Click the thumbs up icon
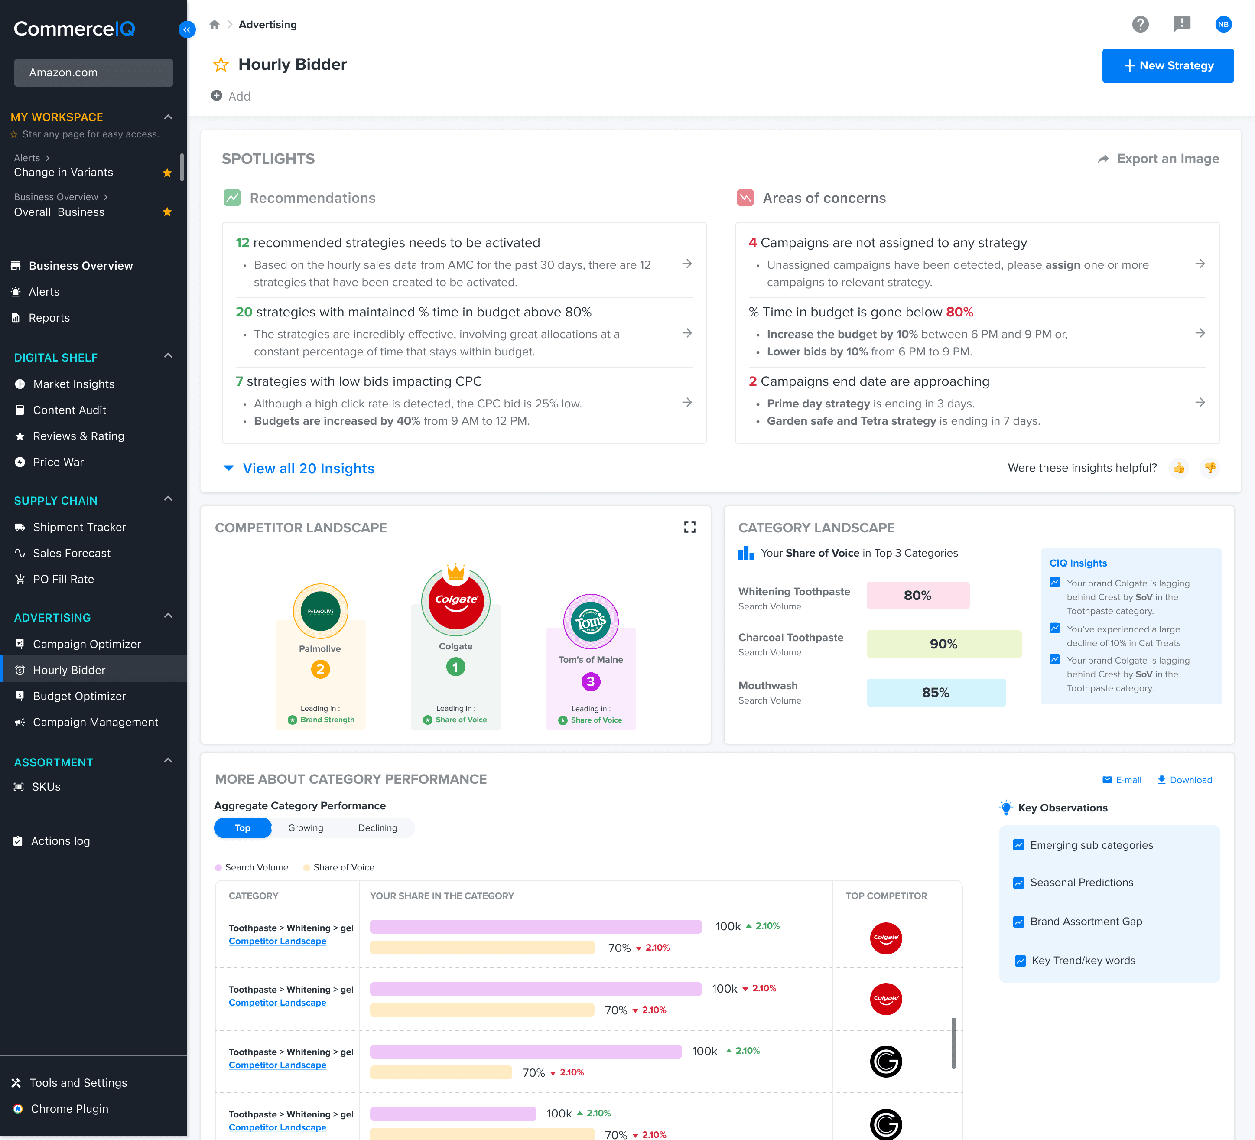 pyautogui.click(x=1178, y=468)
